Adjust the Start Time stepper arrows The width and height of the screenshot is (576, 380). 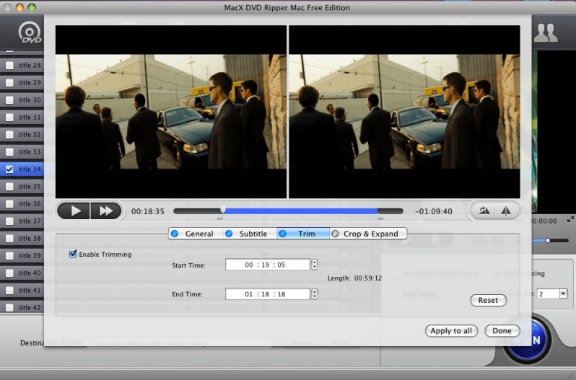coord(315,265)
